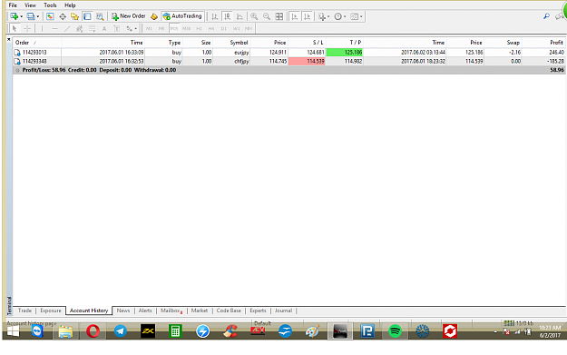Select order row 114293013

(288, 52)
